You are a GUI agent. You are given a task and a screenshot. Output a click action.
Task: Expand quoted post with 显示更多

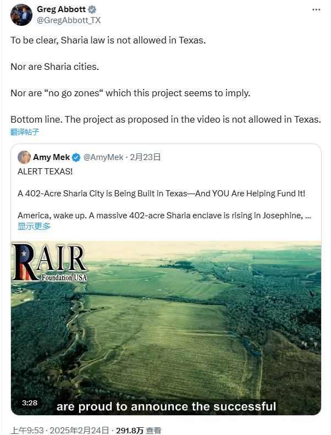[34, 226]
